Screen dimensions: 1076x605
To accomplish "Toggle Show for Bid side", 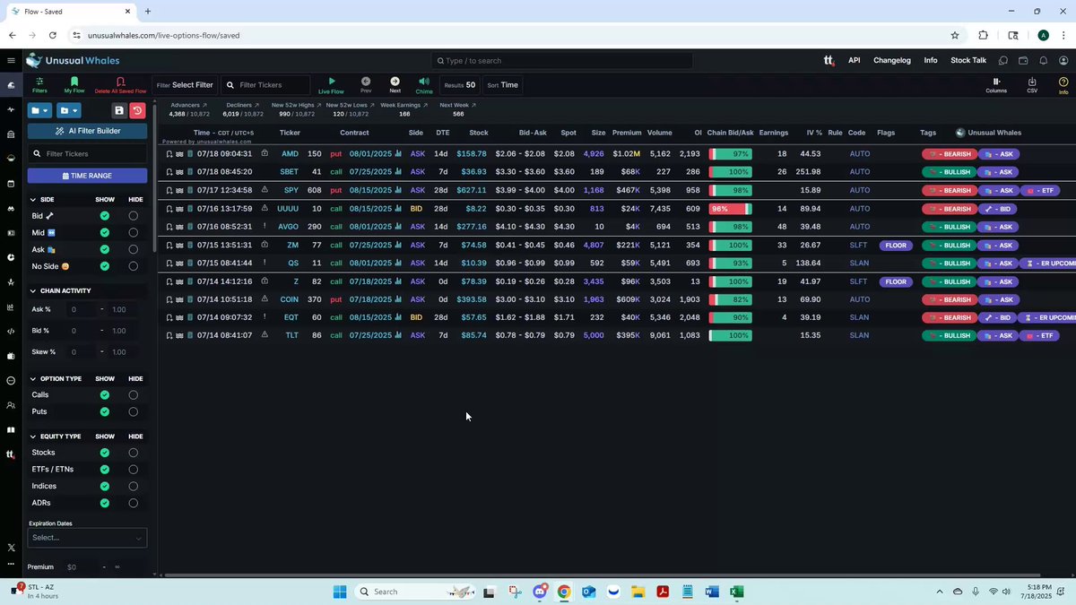I will (105, 216).
